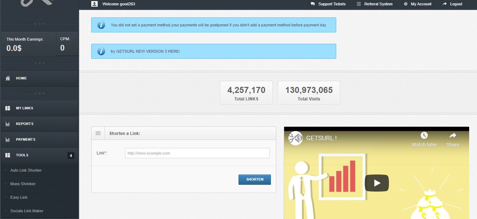Click the Reports bar chart icon

tap(8, 124)
